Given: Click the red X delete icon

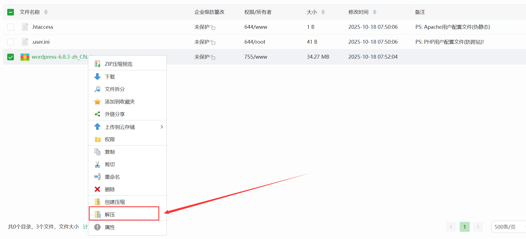Looking at the screenshot, I should (x=97, y=189).
